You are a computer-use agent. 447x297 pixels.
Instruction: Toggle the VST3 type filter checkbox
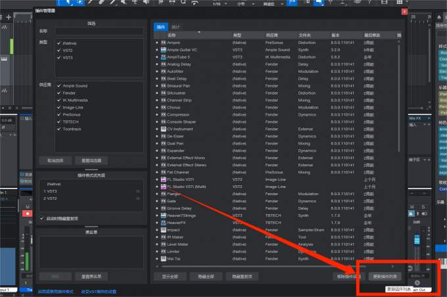point(59,58)
